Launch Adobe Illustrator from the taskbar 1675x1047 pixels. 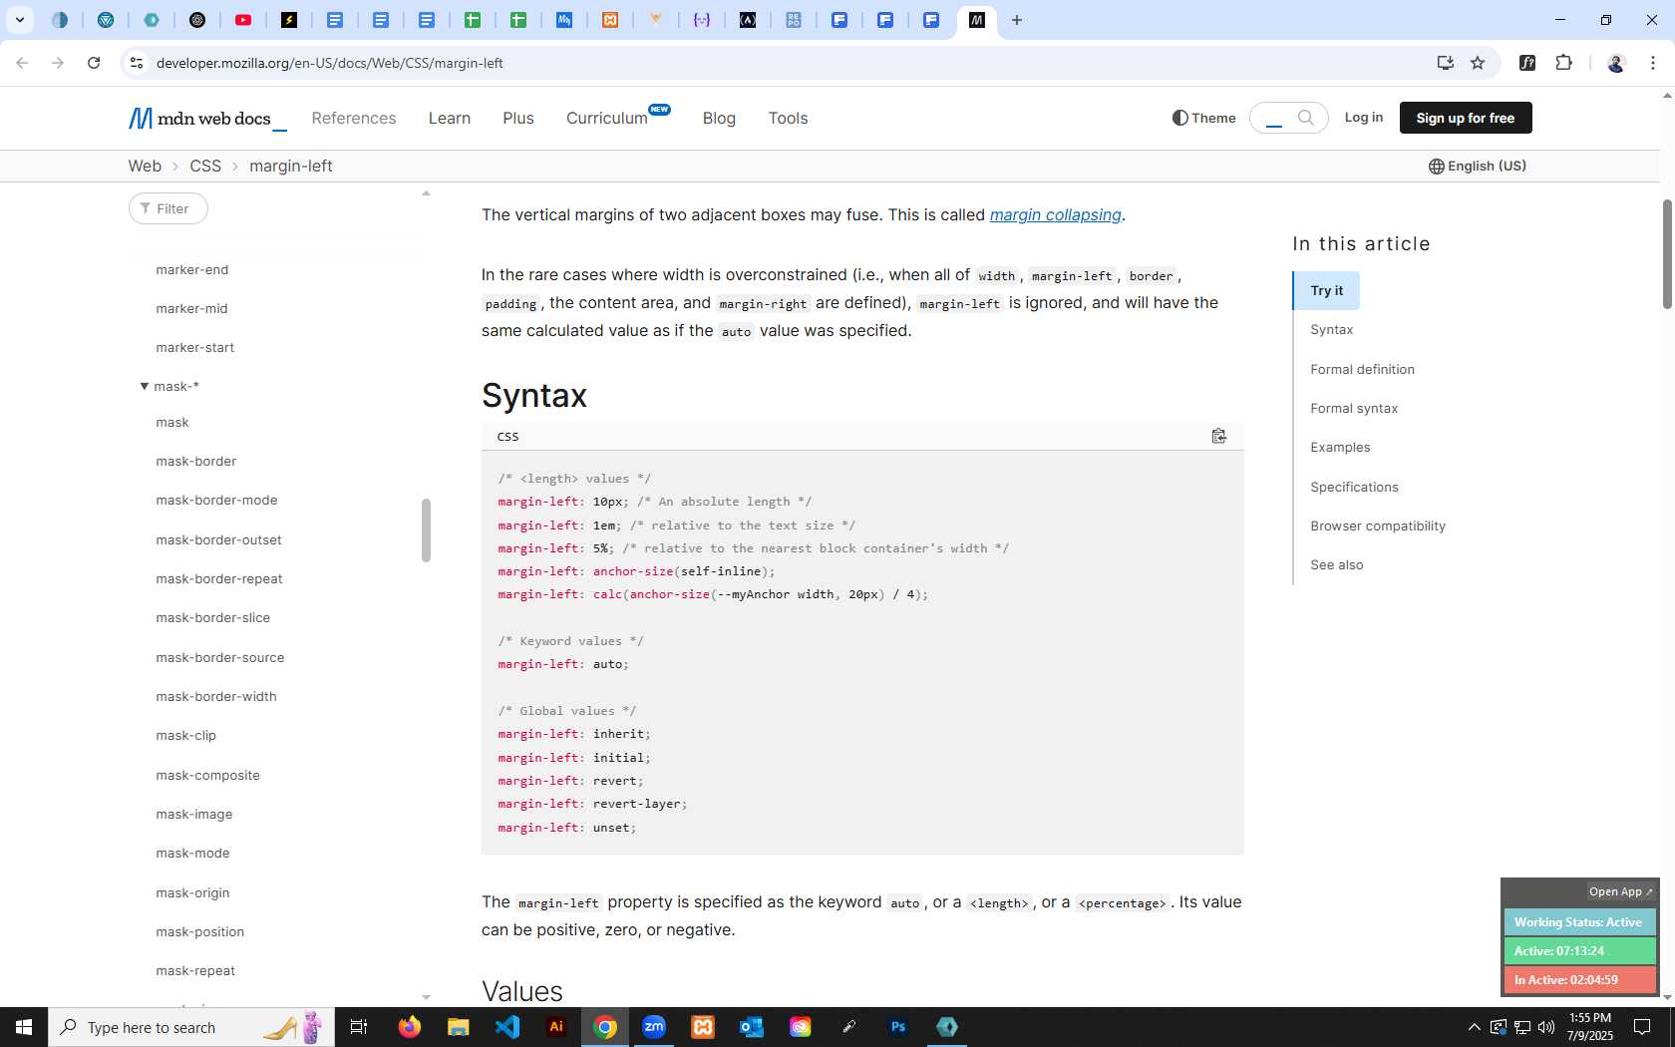[556, 1027]
